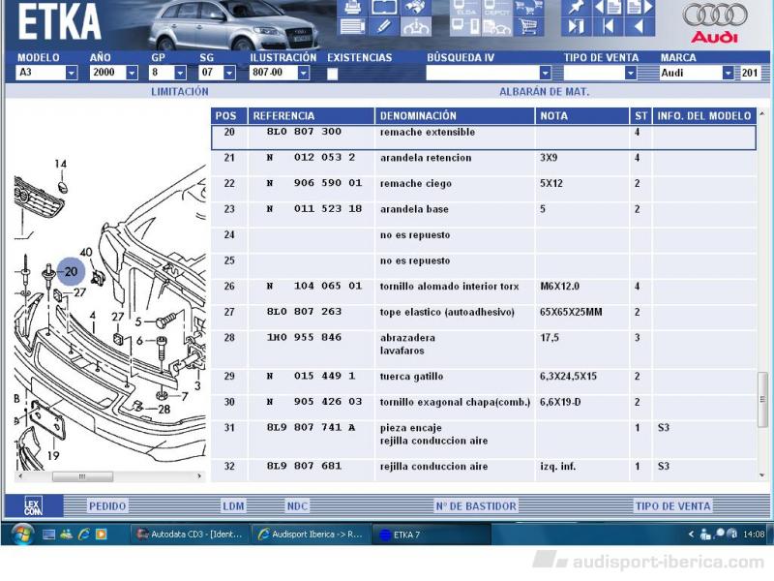Open the top TIPO DE VENTA dropdown

[x=631, y=73]
